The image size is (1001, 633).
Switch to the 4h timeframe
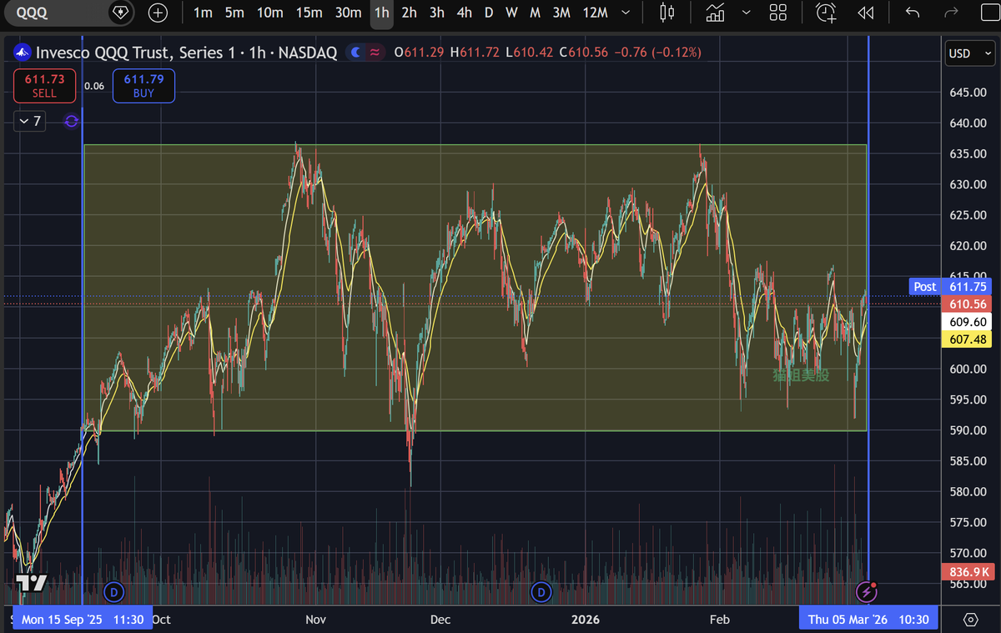coord(464,13)
